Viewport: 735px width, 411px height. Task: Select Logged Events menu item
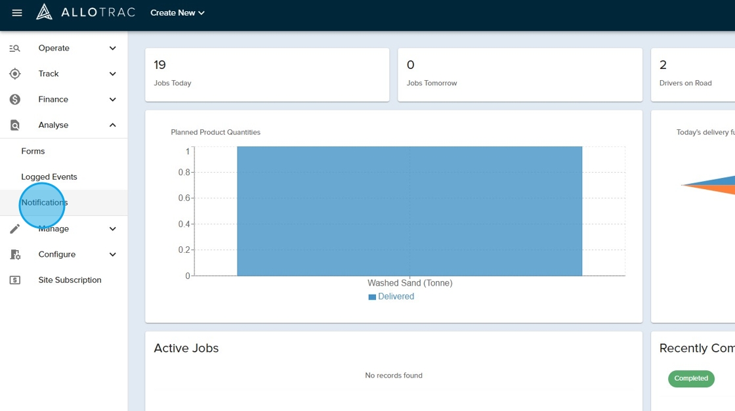[x=49, y=177]
